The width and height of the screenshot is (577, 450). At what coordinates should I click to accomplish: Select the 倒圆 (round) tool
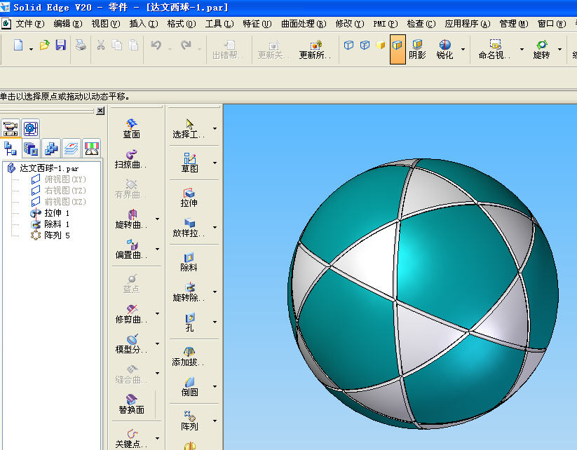189,387
